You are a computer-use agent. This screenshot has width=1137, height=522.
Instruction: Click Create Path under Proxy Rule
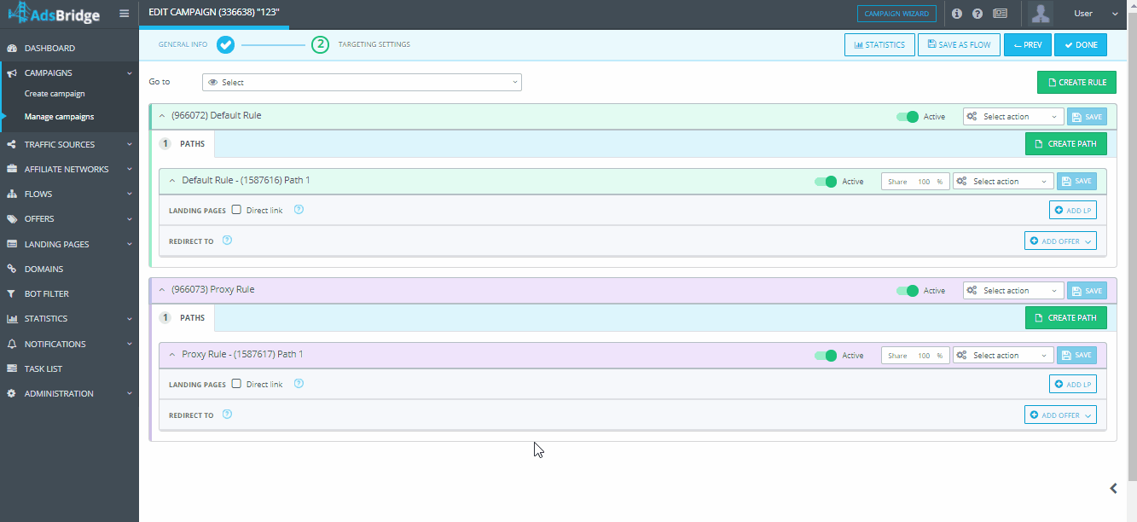click(1066, 318)
